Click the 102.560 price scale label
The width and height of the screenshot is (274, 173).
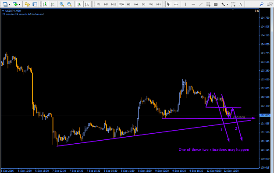265,97
